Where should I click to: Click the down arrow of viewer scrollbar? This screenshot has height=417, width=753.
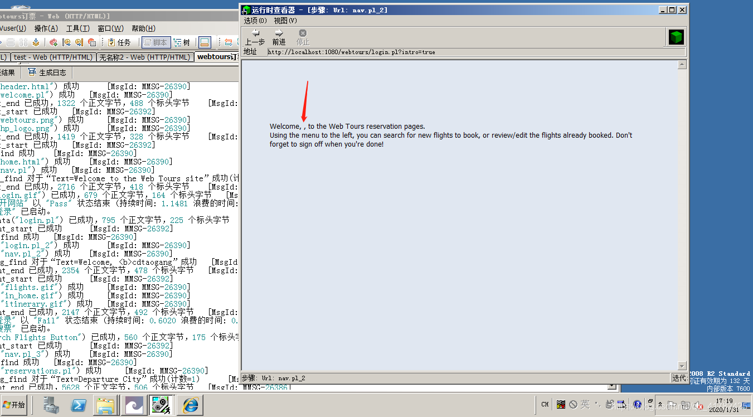pyautogui.click(x=682, y=366)
